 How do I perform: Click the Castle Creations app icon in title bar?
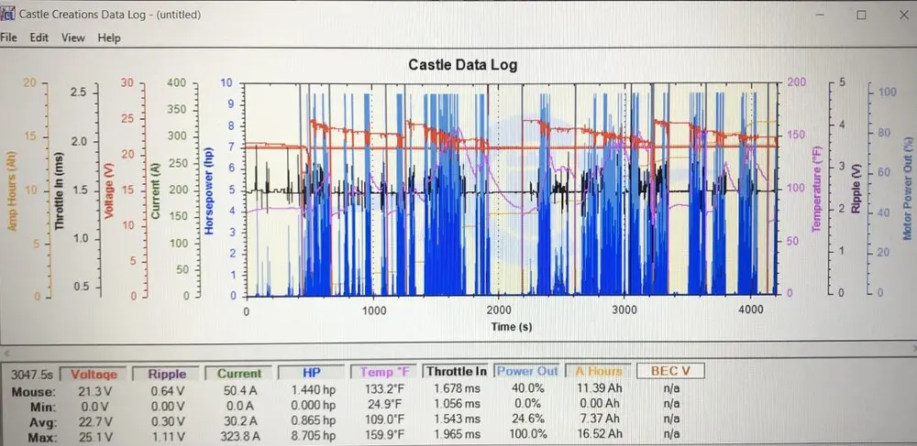[x=7, y=14]
